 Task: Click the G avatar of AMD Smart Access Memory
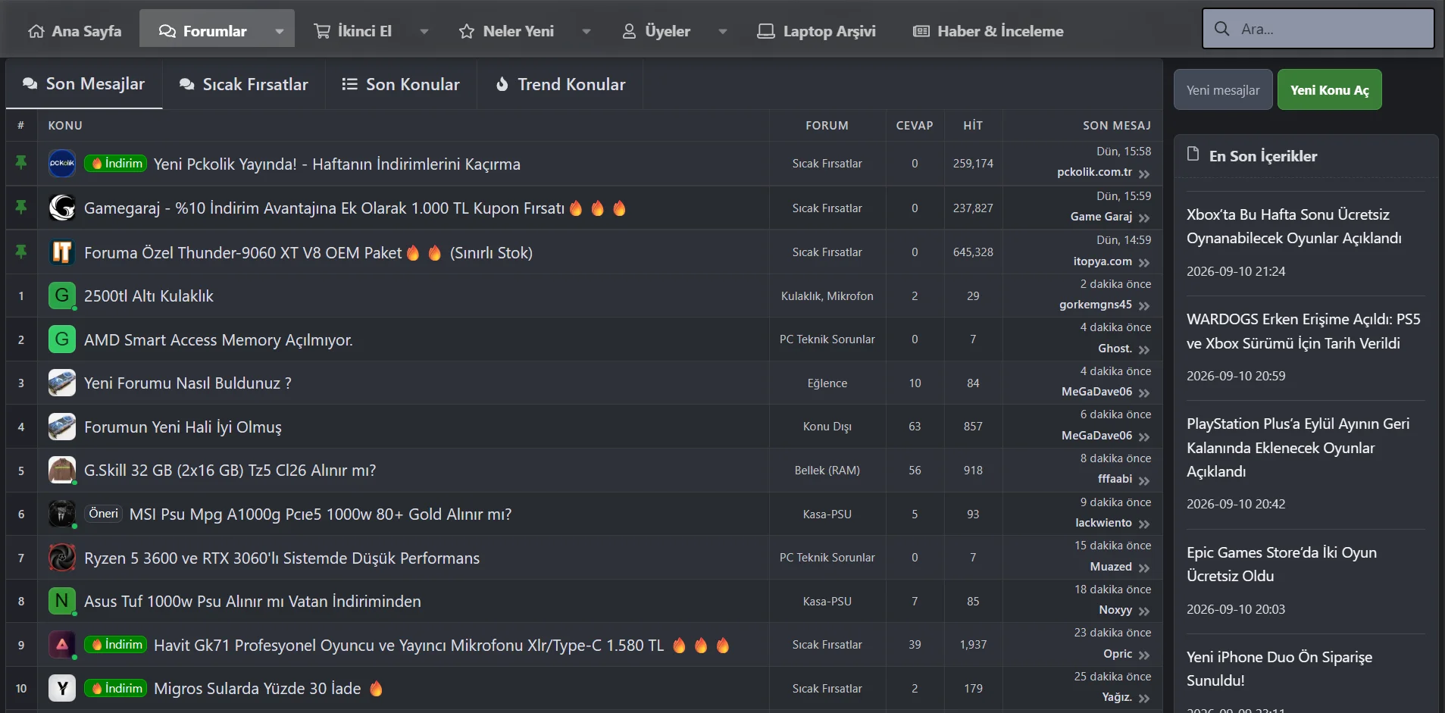(62, 339)
